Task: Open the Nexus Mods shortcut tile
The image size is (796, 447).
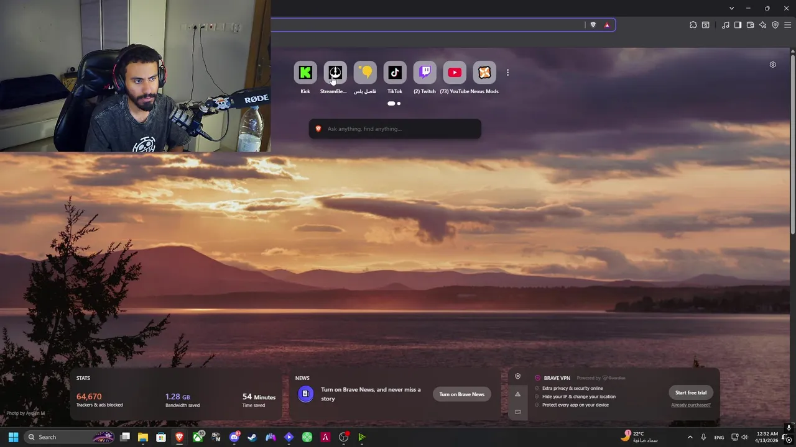Action: pyautogui.click(x=484, y=73)
